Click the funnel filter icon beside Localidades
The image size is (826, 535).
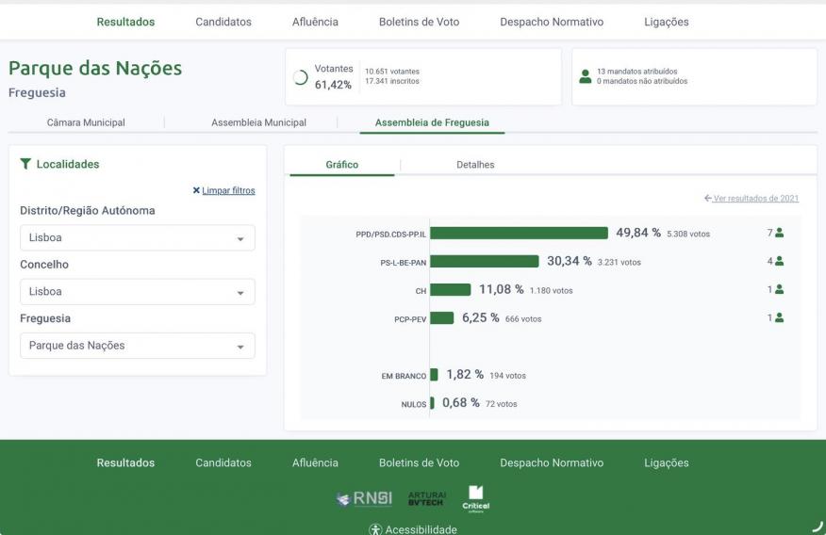(x=25, y=164)
